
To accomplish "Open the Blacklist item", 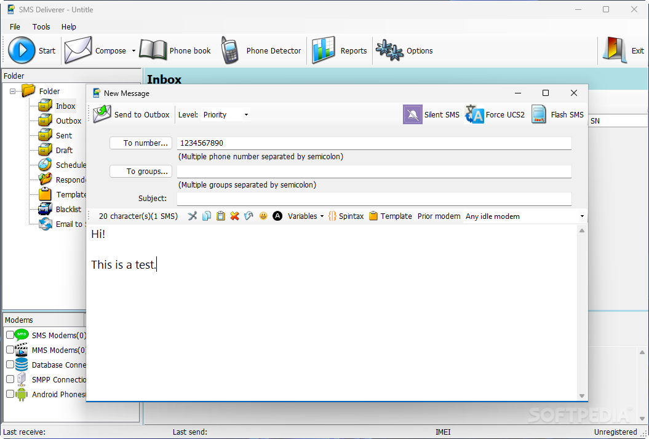I will [x=68, y=210].
